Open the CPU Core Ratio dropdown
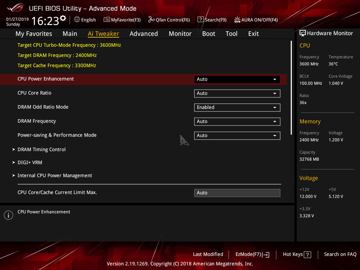 coord(237,94)
